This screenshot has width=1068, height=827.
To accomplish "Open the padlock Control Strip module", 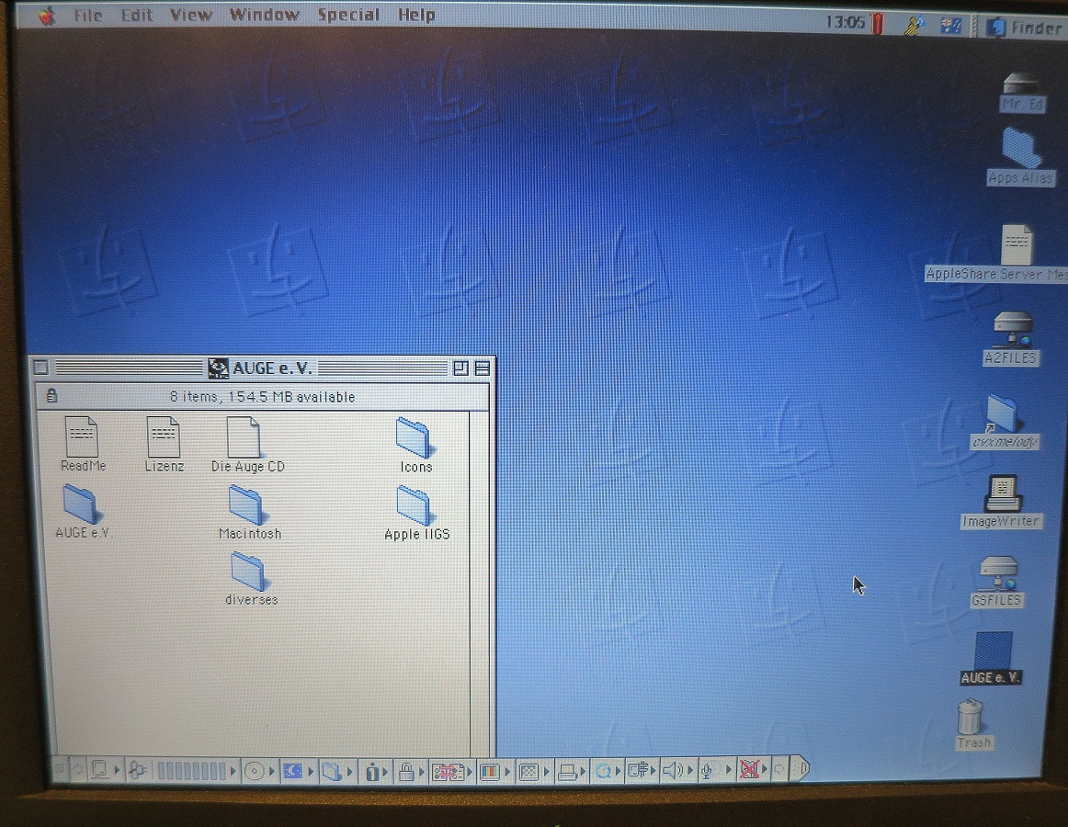I will coord(410,772).
